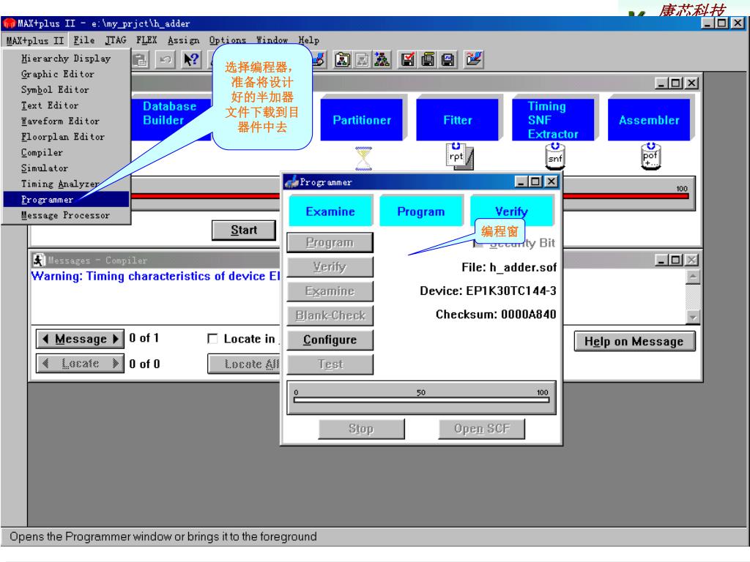
Task: Open the Options menu
Action: [x=228, y=40]
